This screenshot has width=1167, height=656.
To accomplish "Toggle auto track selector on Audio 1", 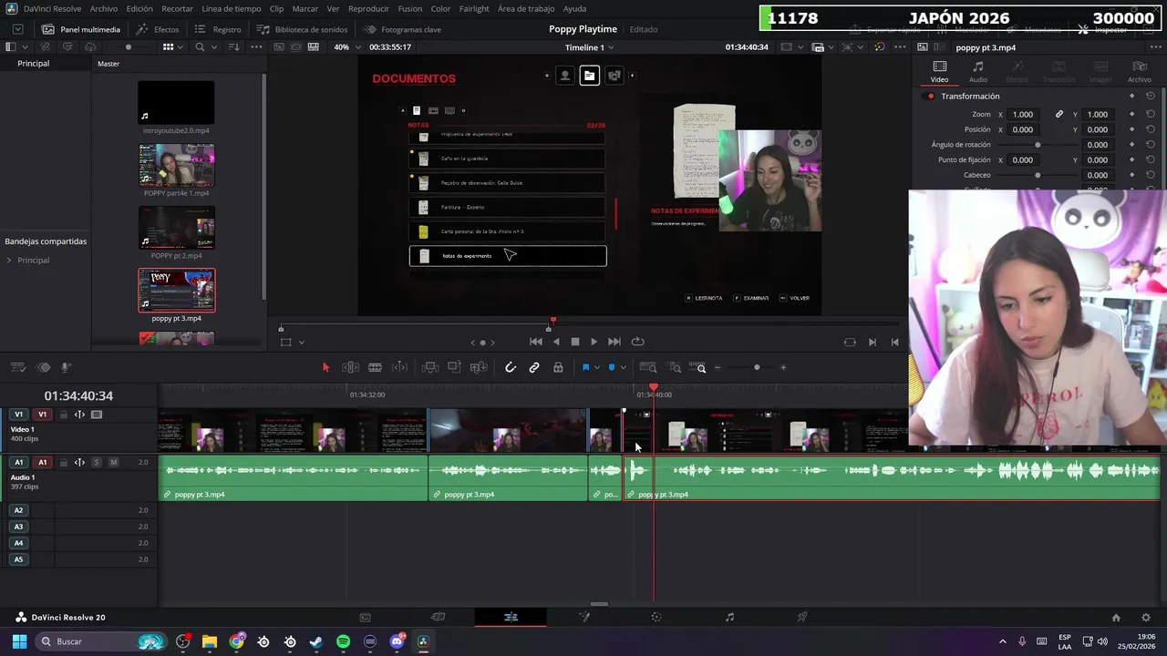I will 79,462.
